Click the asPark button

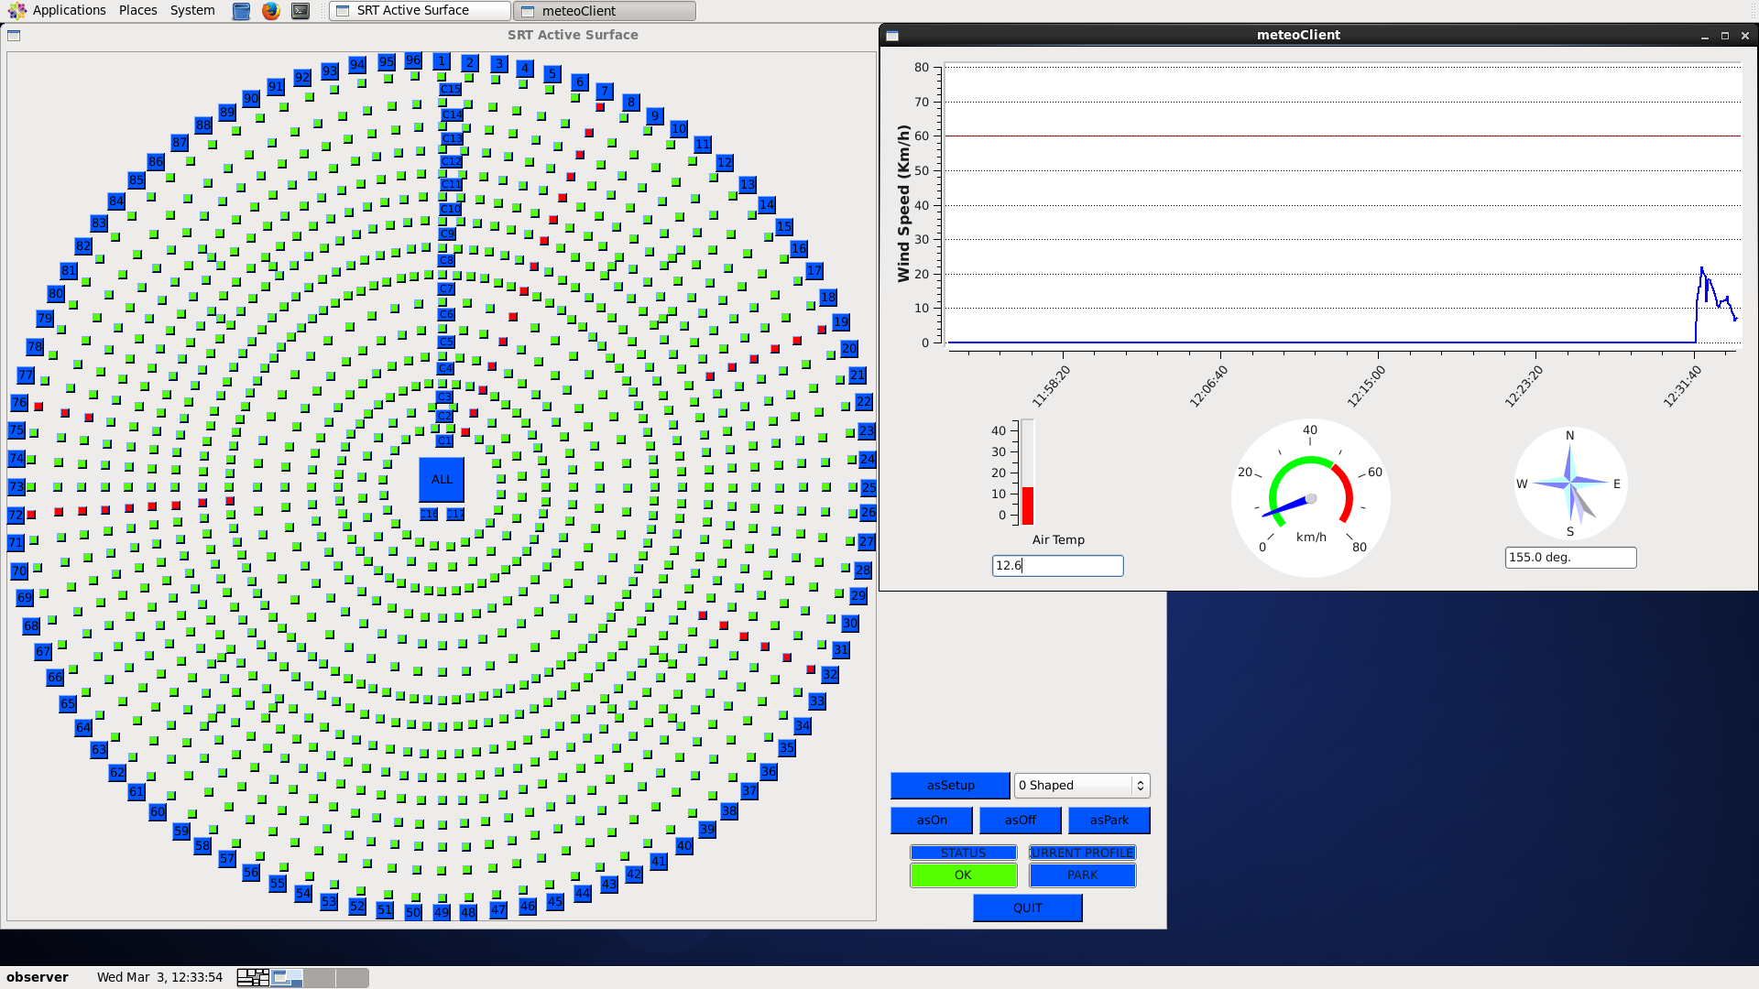point(1109,820)
